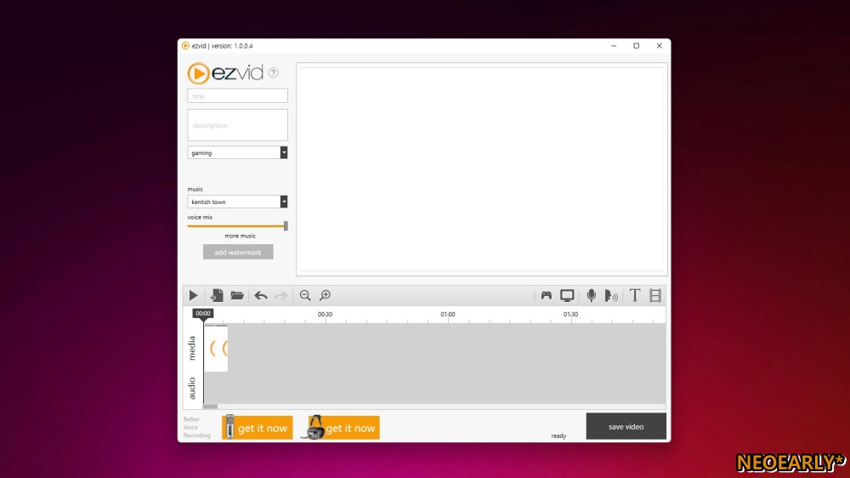Click the 00:30 mark on the timeline ruler

pos(325,314)
